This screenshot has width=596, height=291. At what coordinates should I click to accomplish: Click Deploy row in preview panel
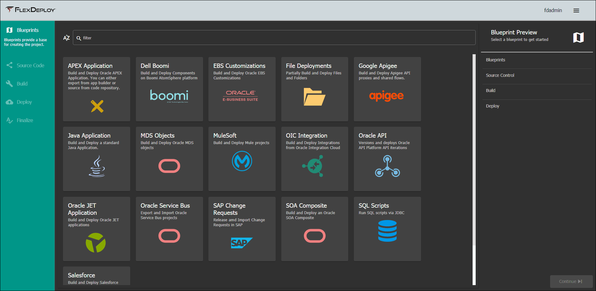pyautogui.click(x=537, y=106)
